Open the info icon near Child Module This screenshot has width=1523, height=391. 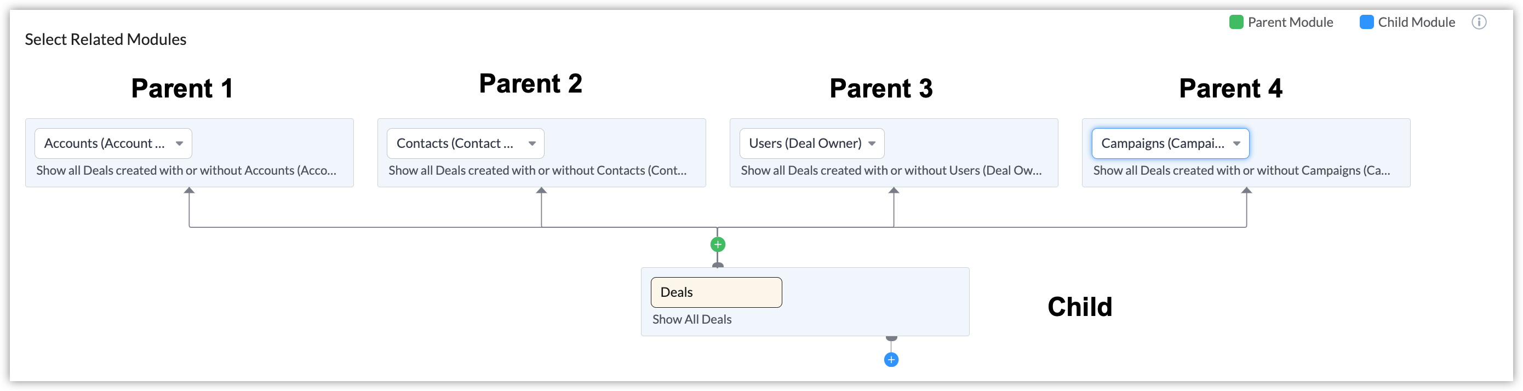click(1479, 22)
